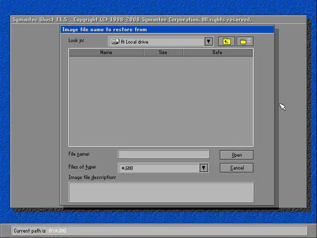Click the Cancel button

[237, 168]
